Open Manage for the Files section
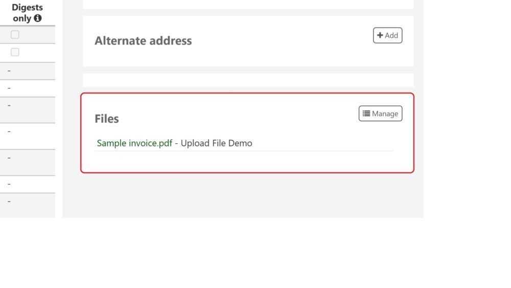 click(380, 114)
